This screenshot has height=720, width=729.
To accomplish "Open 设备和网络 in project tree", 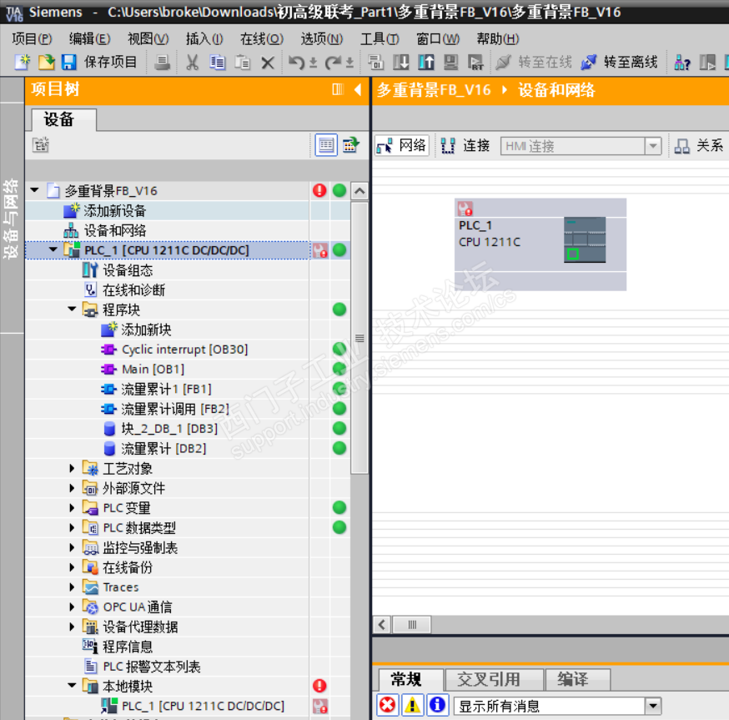I will [x=114, y=231].
